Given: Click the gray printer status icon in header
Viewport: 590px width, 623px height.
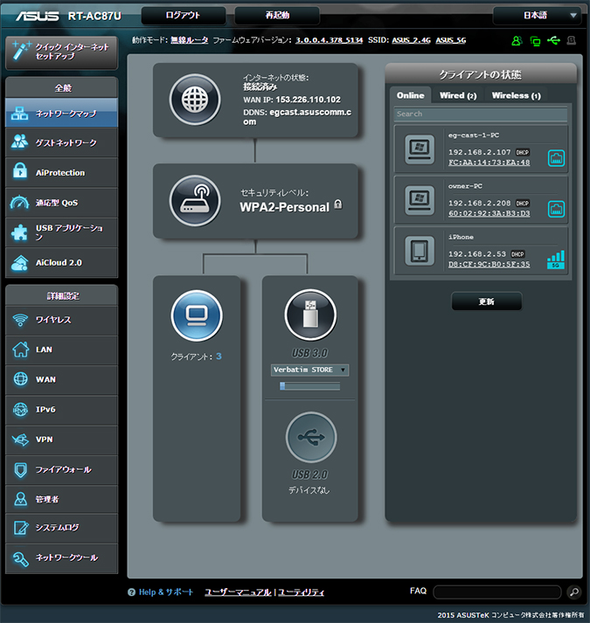Looking at the screenshot, I should 572,40.
